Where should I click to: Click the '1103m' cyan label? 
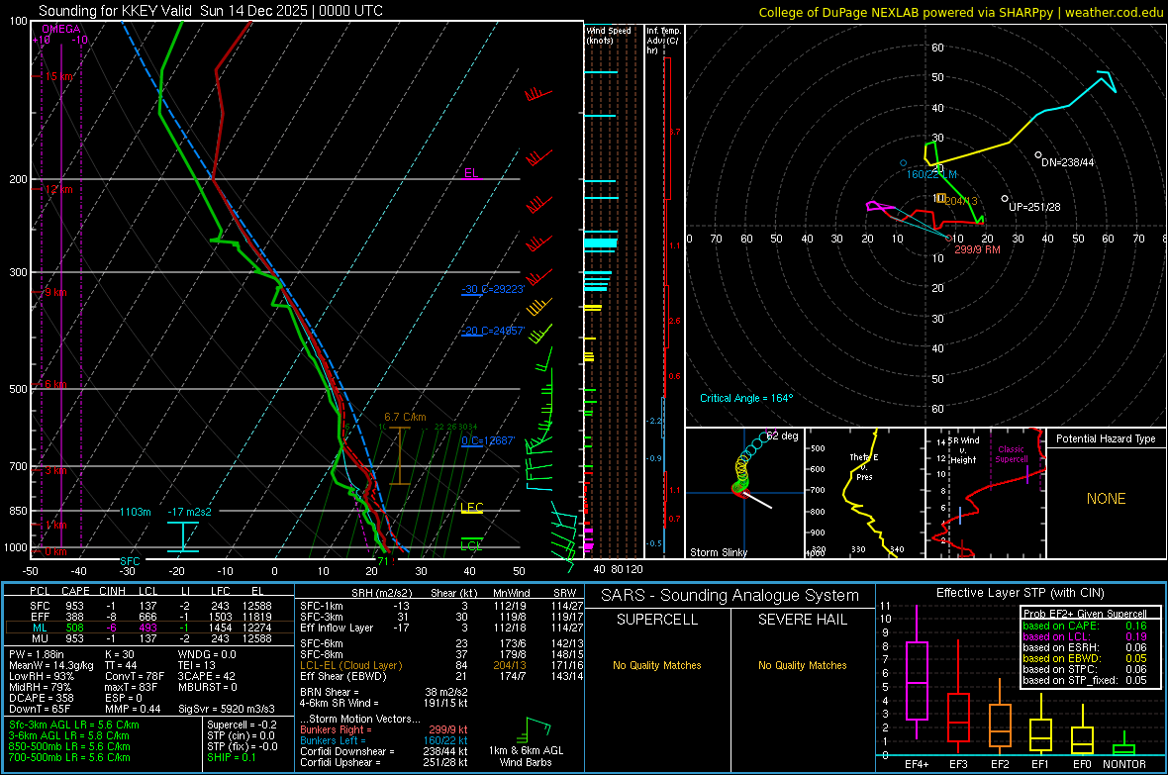[x=136, y=512]
